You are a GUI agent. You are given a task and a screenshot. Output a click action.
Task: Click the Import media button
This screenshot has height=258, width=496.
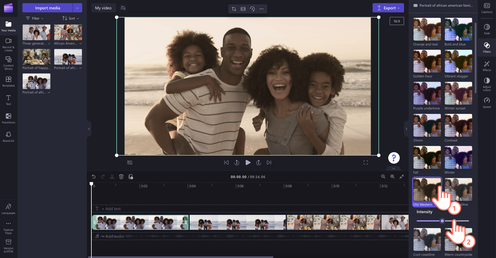point(47,8)
